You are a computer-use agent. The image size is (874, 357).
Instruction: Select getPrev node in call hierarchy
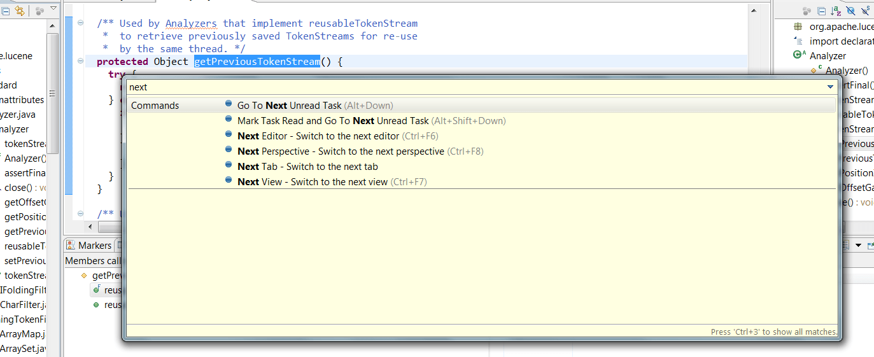point(107,276)
